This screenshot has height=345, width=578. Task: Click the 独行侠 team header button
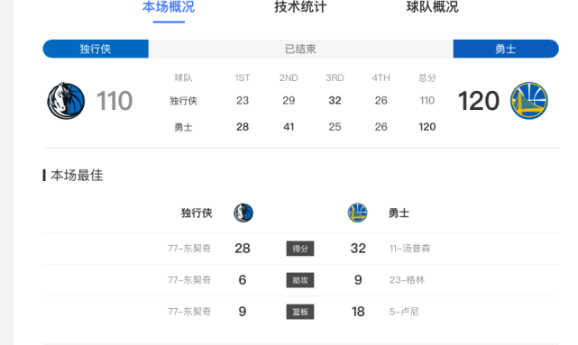96,49
